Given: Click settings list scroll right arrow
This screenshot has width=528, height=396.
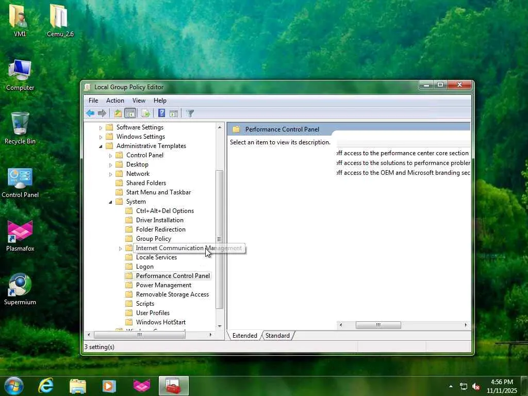Looking at the screenshot, I should [466, 325].
